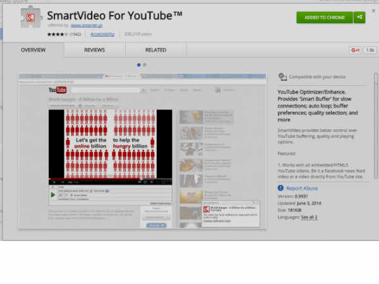Click the description panel scrollbar
379x284 pixels.
click(x=376, y=126)
